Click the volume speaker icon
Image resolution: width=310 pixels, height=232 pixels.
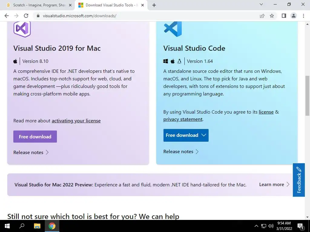click(x=271, y=226)
